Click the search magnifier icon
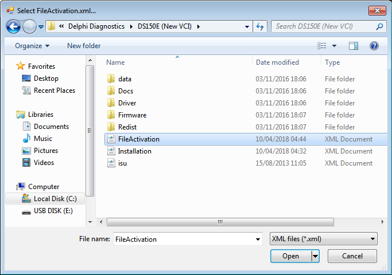392x275 pixels. (379, 26)
